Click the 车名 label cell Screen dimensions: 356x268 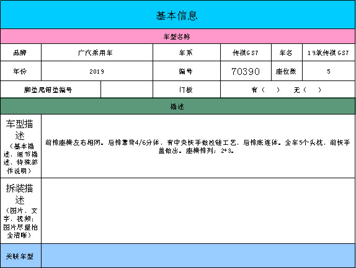[287, 53]
